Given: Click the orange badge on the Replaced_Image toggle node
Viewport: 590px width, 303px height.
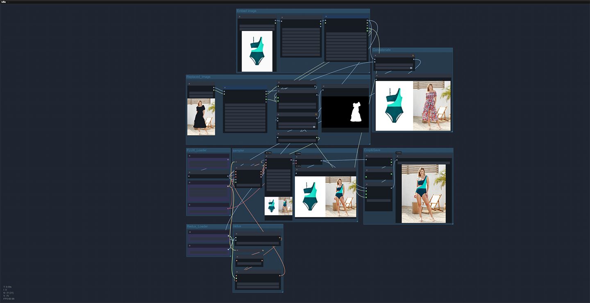Looking at the screenshot, I should (316, 114).
